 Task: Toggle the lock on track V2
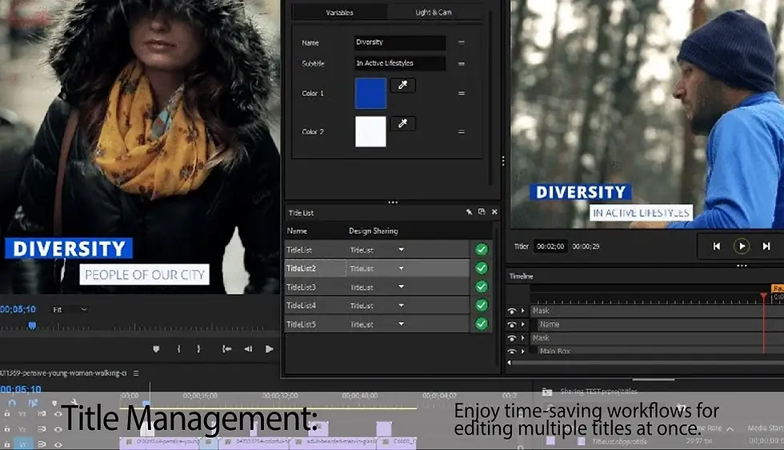click(7, 429)
